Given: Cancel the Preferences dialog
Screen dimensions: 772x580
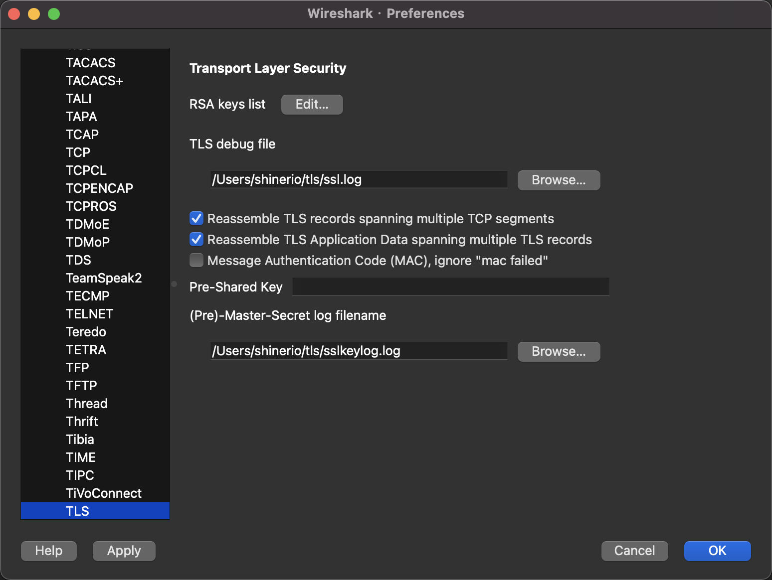Looking at the screenshot, I should pyautogui.click(x=634, y=551).
